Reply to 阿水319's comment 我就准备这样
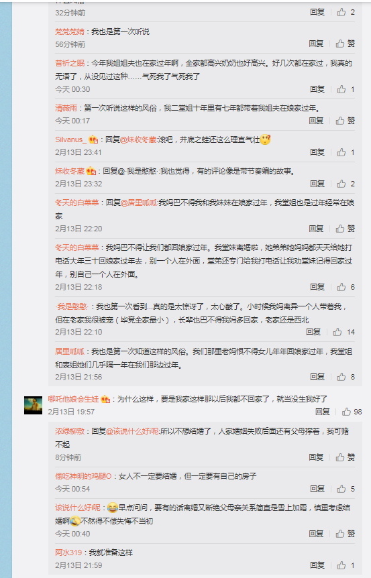 tap(317, 565)
